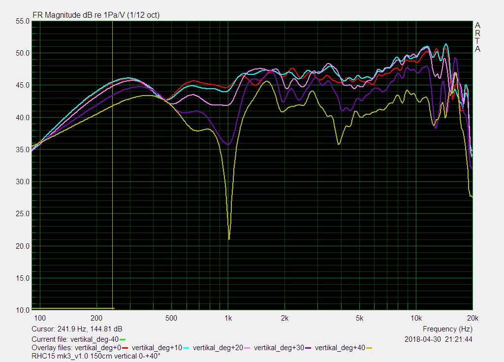The image size is (504, 362).
Task: Click the cyan vertikal_deg+10 legend swatch
Action: tap(186, 348)
